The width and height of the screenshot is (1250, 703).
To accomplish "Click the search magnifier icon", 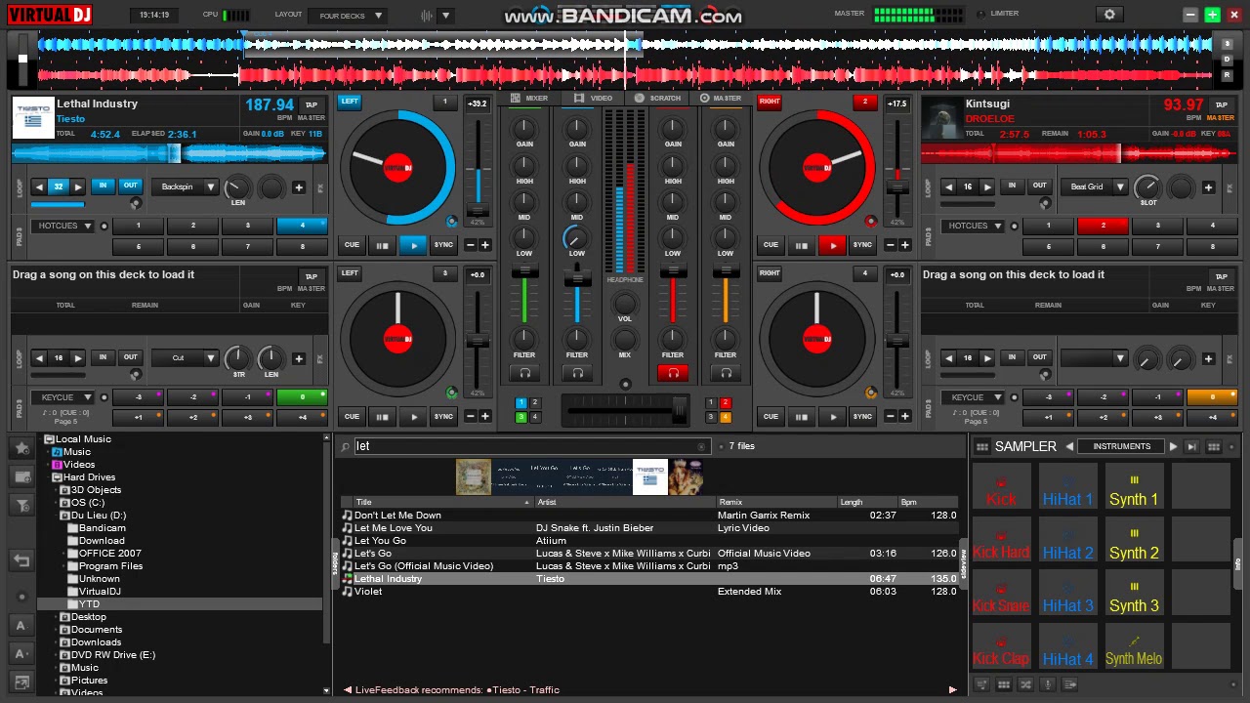I will [345, 446].
